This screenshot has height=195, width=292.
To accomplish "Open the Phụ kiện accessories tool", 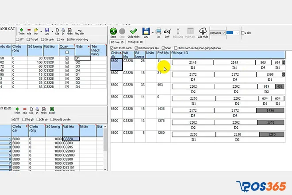I will pyautogui.click(x=79, y=30).
